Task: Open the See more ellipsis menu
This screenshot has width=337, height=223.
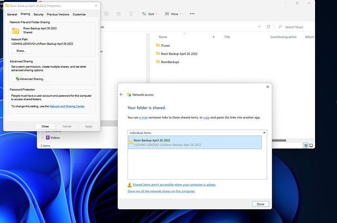Action: point(192,14)
